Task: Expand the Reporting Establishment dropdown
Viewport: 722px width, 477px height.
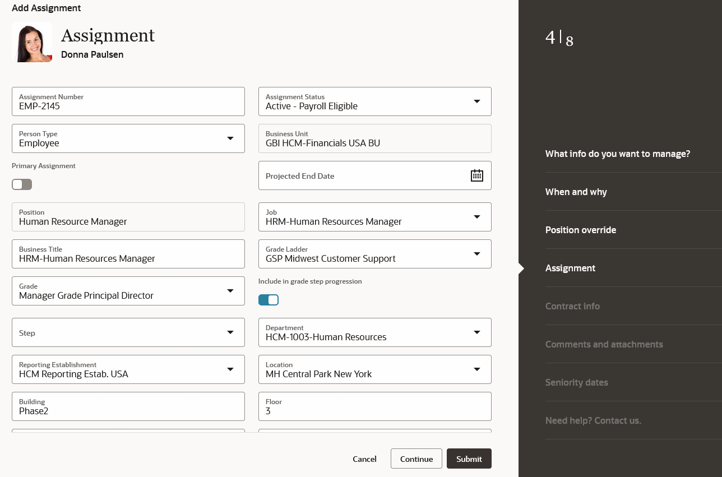Action: [x=230, y=369]
